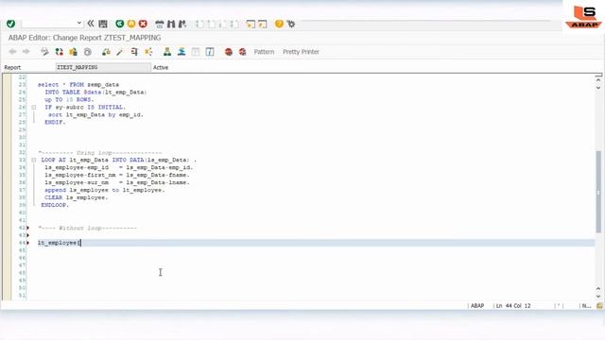Click the 'ENDLOOP.' statement
The height and width of the screenshot is (340, 605).
pos(55,205)
